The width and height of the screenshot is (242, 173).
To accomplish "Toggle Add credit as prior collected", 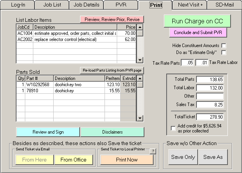I will point(173,128).
